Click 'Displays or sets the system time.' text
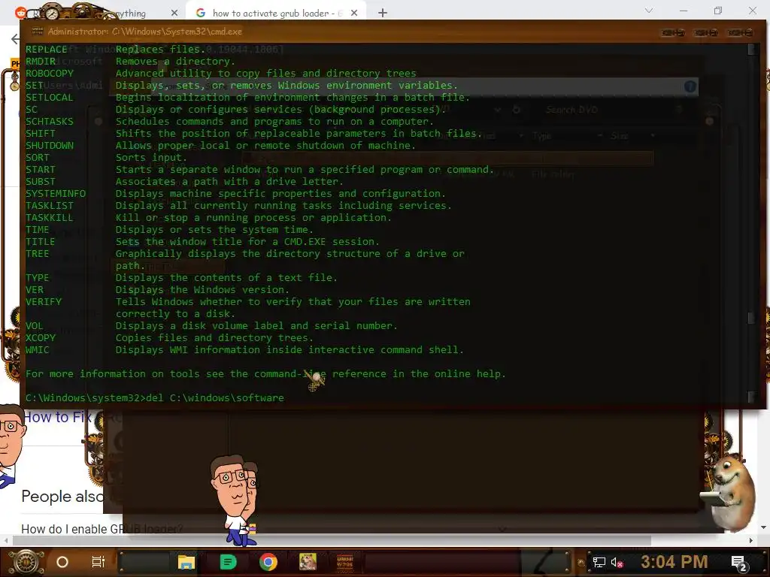Image resolution: width=770 pixels, height=577 pixels. 214,230
